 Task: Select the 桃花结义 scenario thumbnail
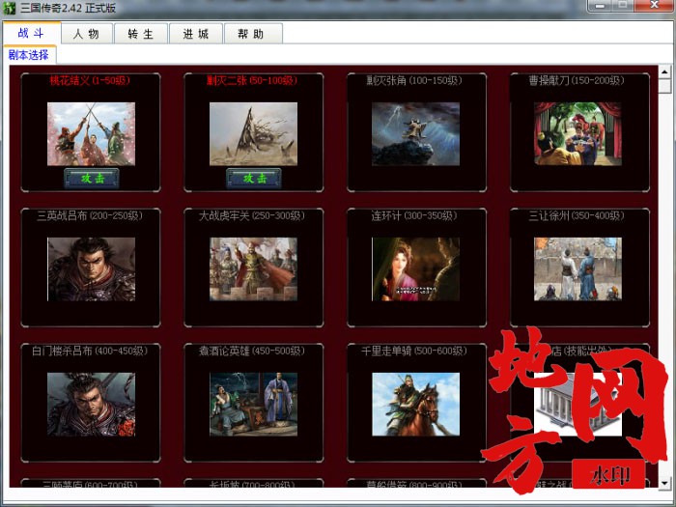click(91, 133)
